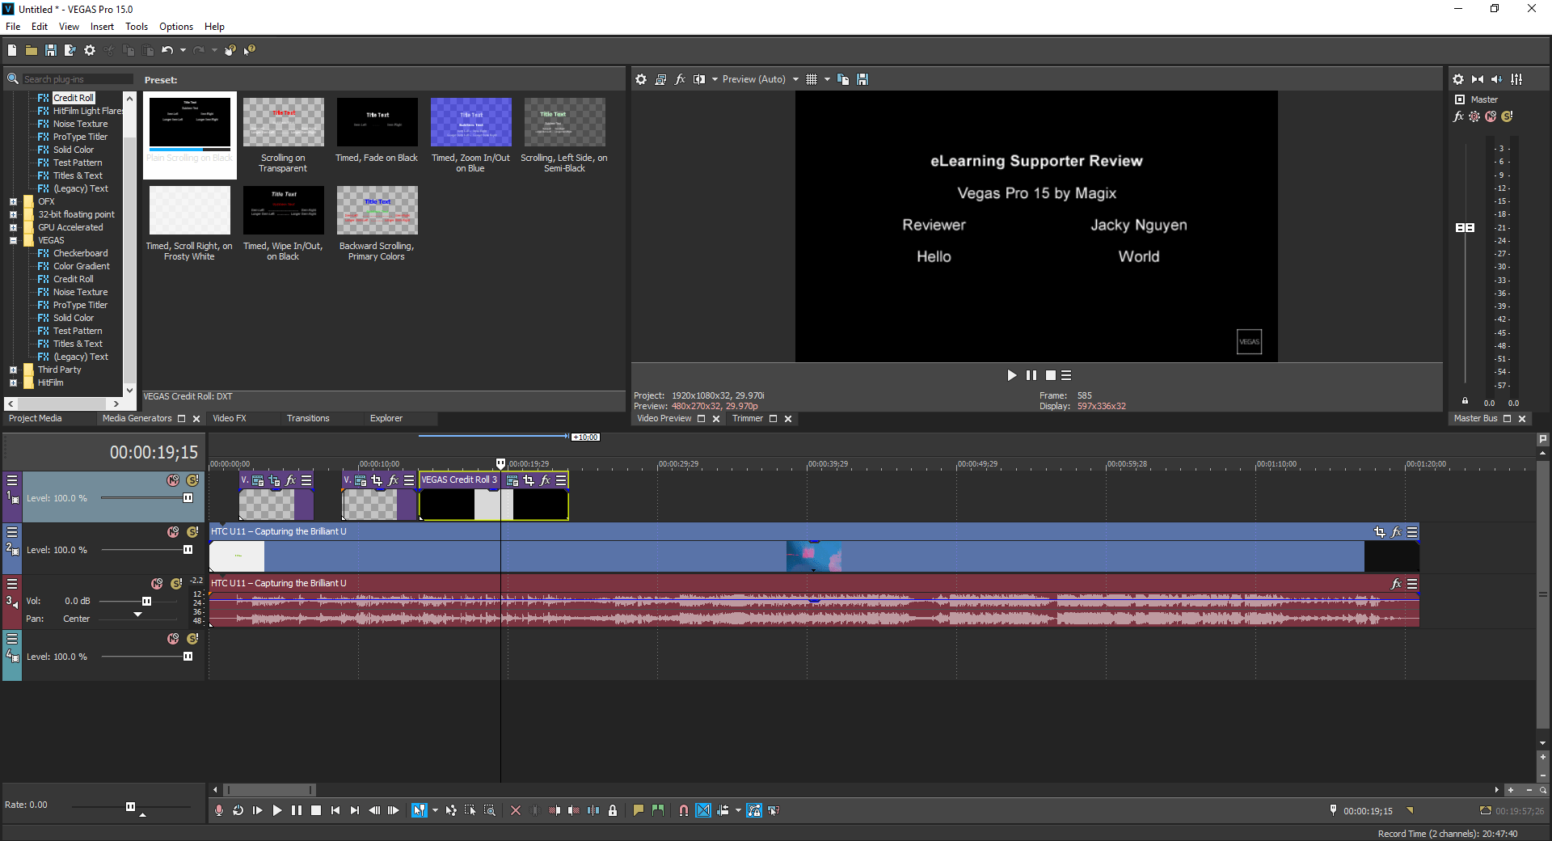Open Generated Media editor on VEGAS Credit Roll 3 clip
Viewport: 1552px width, 841px height.
click(512, 480)
